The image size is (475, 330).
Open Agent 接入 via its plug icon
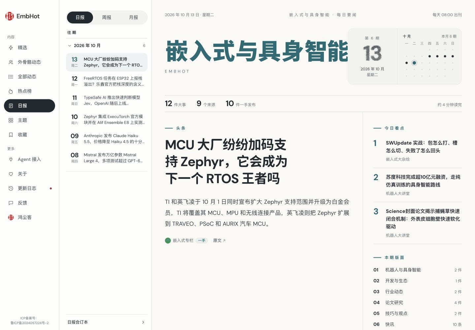click(x=11, y=159)
